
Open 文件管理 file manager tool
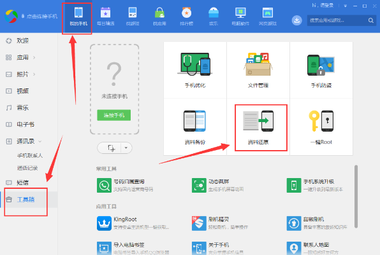(258, 70)
